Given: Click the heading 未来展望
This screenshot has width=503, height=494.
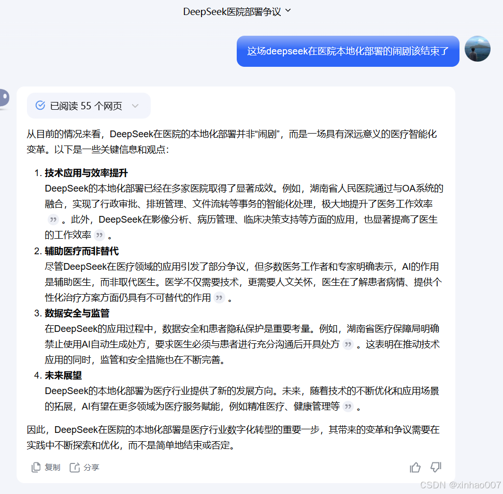Looking at the screenshot, I should [x=63, y=375].
